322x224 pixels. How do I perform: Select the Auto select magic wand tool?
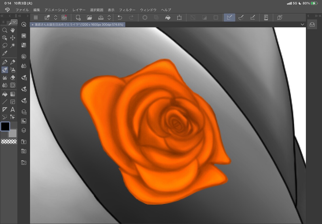click(x=12, y=45)
